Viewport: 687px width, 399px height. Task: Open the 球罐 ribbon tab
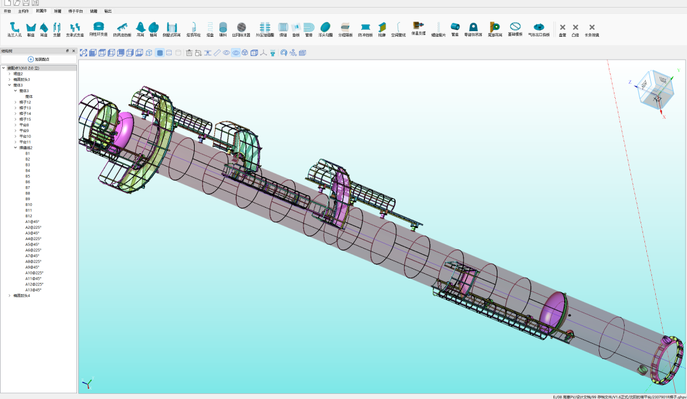pos(57,11)
